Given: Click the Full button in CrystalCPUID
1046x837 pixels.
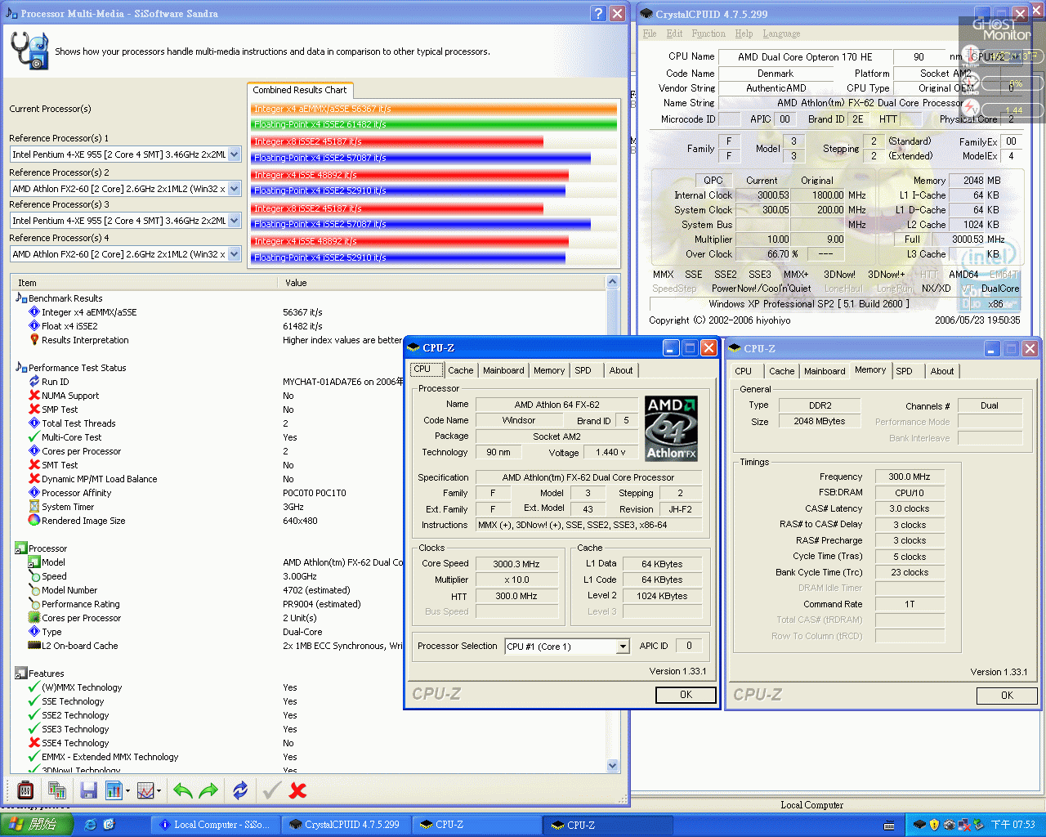Looking at the screenshot, I should [x=912, y=239].
